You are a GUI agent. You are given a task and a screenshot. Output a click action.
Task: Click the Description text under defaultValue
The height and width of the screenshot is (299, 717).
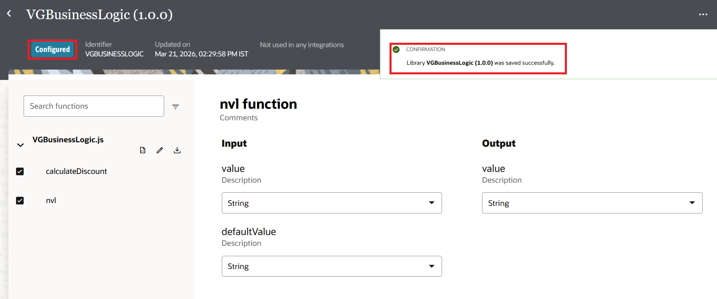click(241, 243)
